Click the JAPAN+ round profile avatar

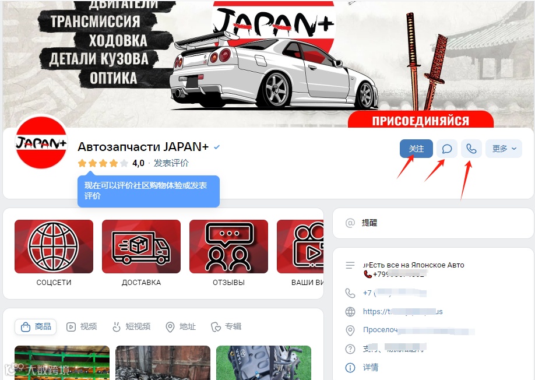[41, 143]
